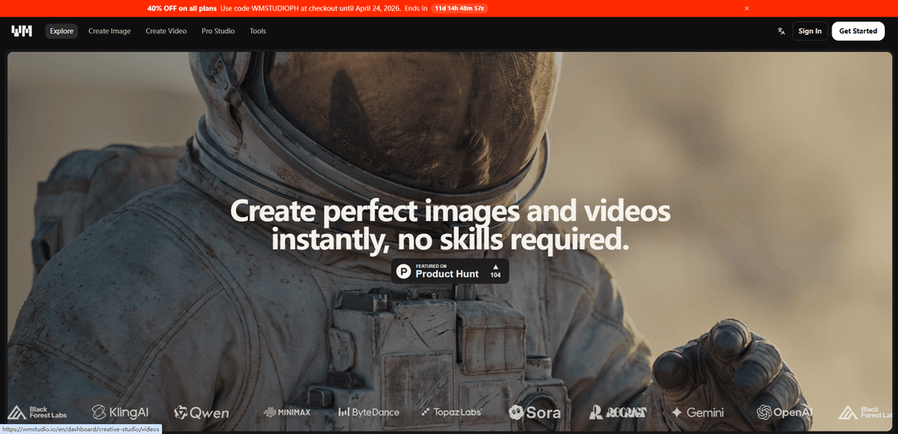This screenshot has height=434, width=898.
Task: Open the Featured on Product Hunt badge
Action: pyautogui.click(x=450, y=271)
